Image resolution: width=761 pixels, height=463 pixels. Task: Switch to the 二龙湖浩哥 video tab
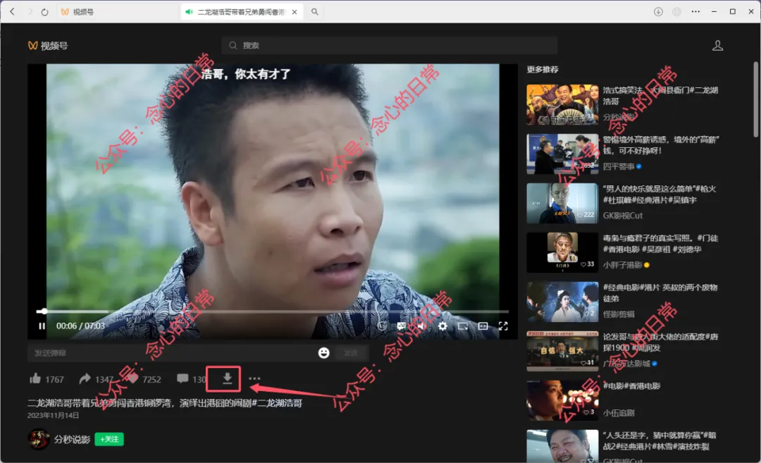(233, 11)
